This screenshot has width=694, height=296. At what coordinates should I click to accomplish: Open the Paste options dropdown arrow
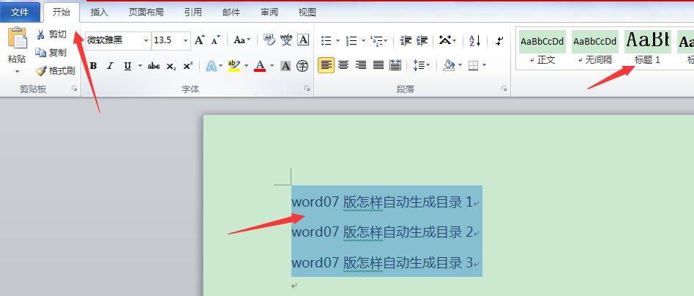[18, 71]
